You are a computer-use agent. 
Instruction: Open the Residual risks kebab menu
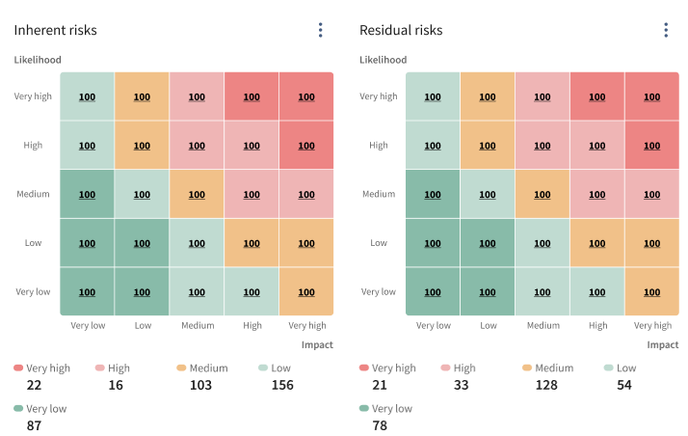coord(666,30)
